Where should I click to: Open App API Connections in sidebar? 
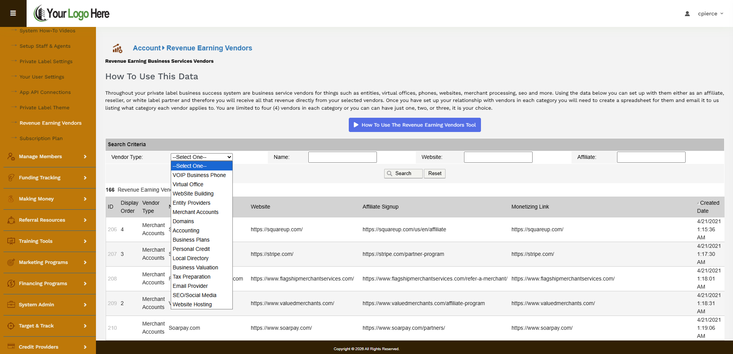click(45, 92)
